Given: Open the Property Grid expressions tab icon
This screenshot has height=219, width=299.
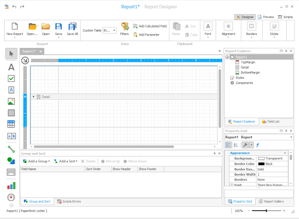Looking at the screenshot, I should click(x=258, y=145).
